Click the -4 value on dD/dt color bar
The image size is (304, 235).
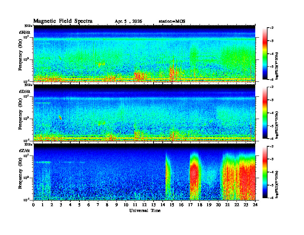point(272,113)
